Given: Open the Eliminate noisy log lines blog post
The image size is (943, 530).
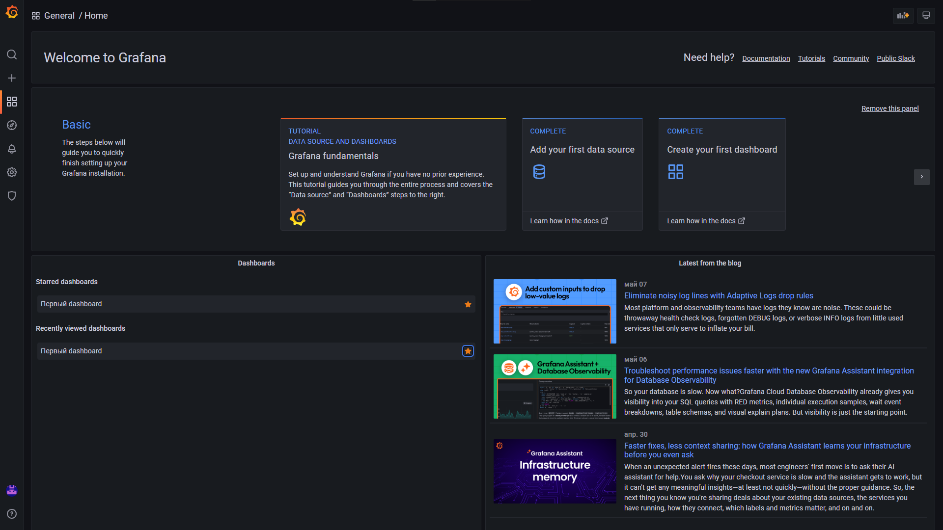Looking at the screenshot, I should [x=719, y=295].
